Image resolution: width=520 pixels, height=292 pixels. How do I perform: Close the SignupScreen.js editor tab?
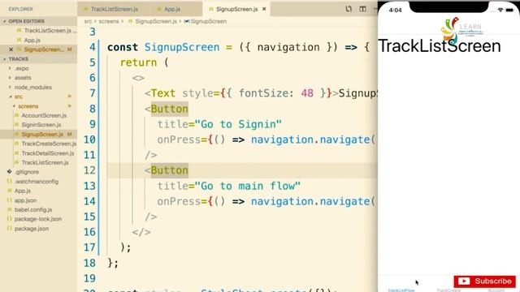point(264,9)
